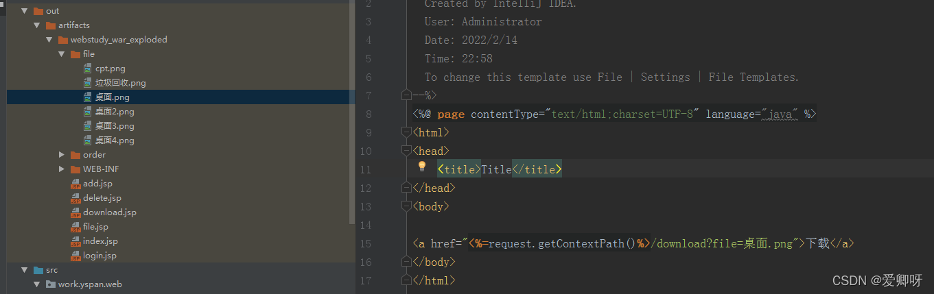Select download.jsp in the project tree
The image size is (934, 294).
[110, 212]
